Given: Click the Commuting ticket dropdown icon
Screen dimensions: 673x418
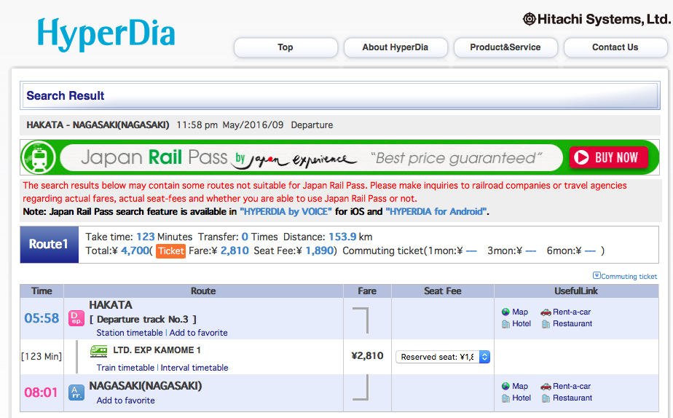Looking at the screenshot, I should 597,275.
